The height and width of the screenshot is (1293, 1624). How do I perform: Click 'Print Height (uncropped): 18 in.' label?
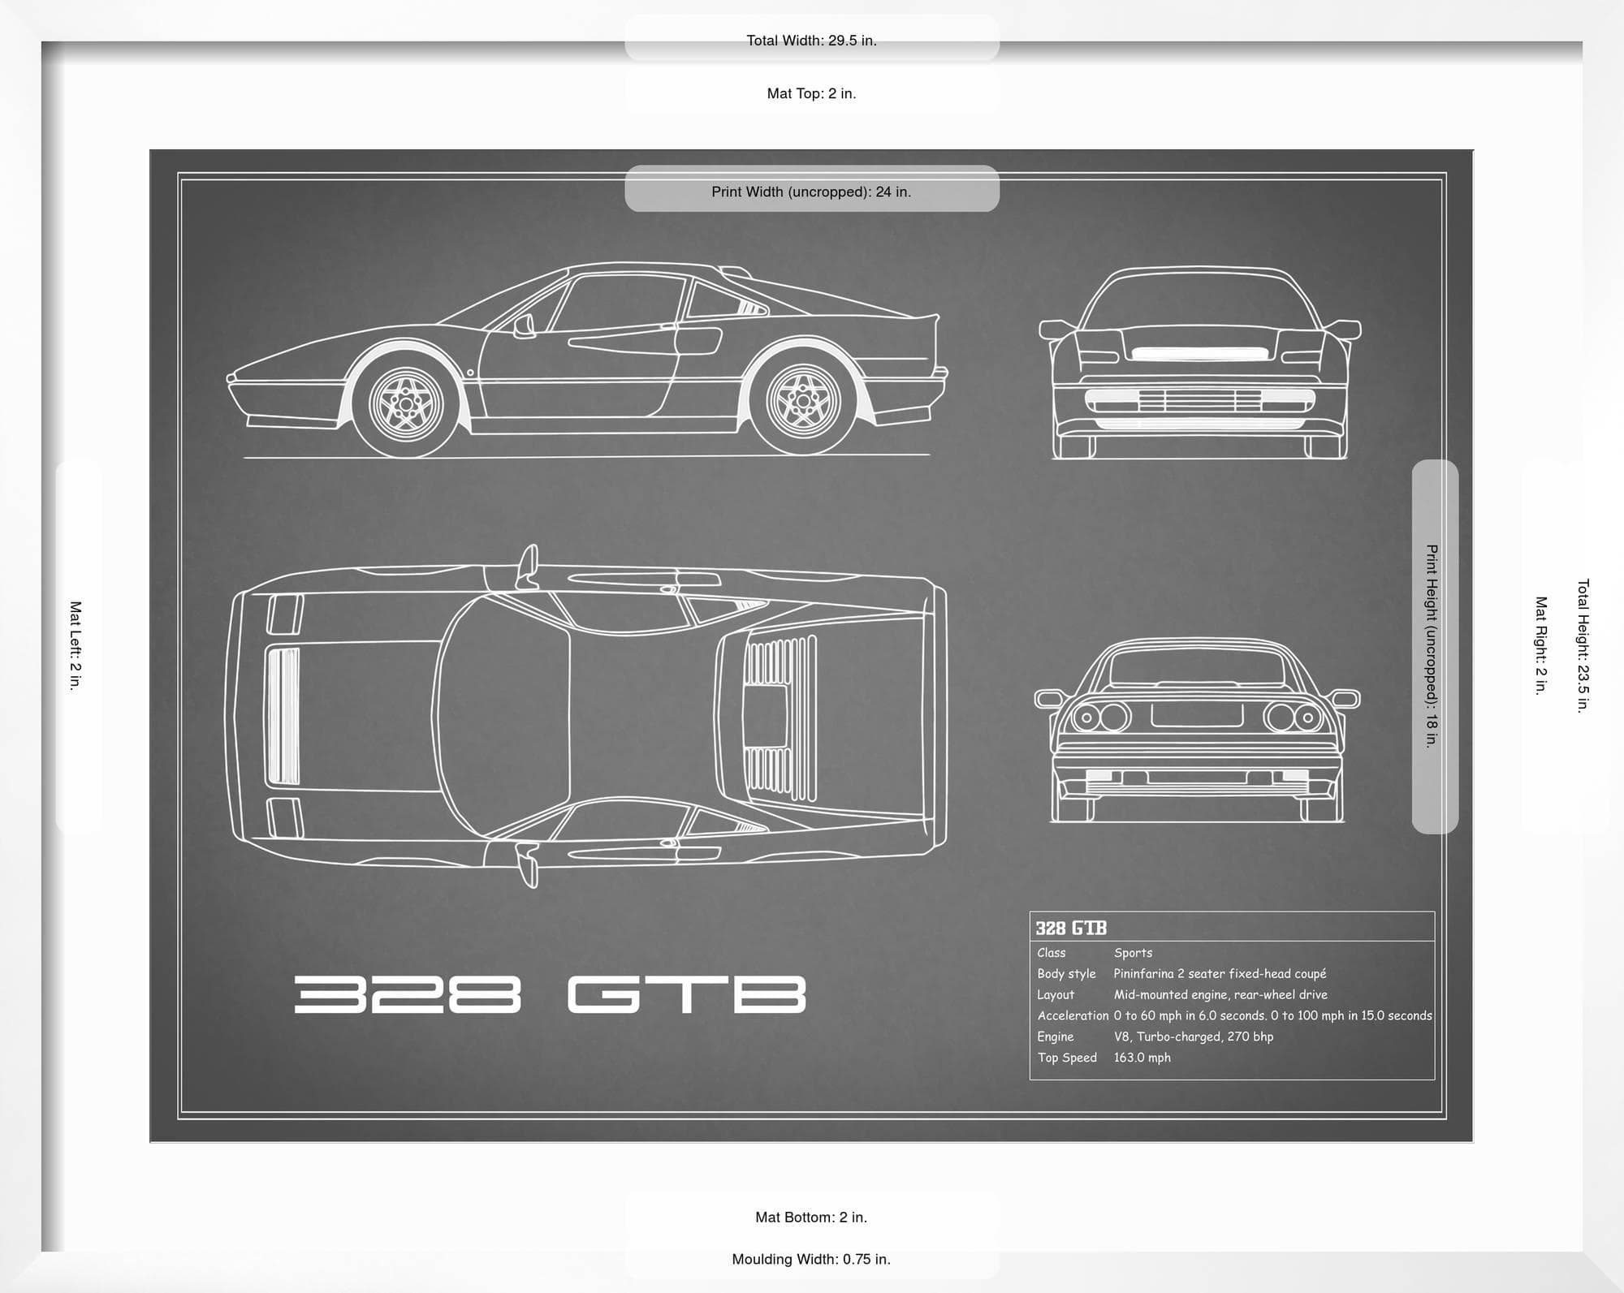coord(1432,646)
